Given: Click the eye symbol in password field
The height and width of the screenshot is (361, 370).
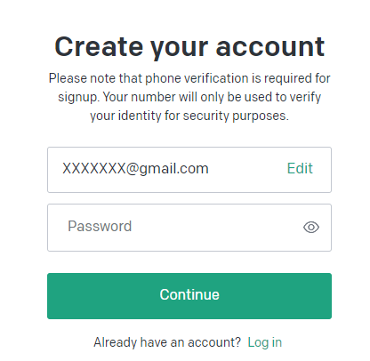Looking at the screenshot, I should pos(311,228).
